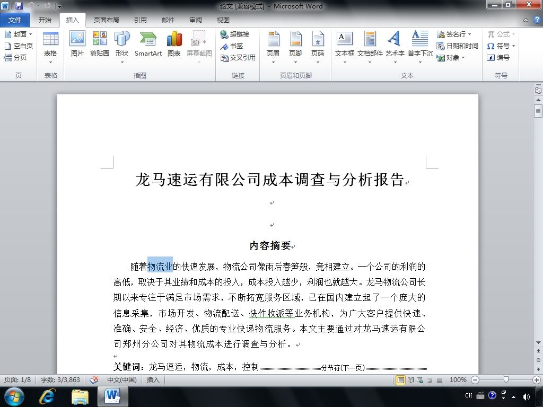Switch to the Home (开始) tab
Viewport: 543px width, 407px height.
[45, 20]
